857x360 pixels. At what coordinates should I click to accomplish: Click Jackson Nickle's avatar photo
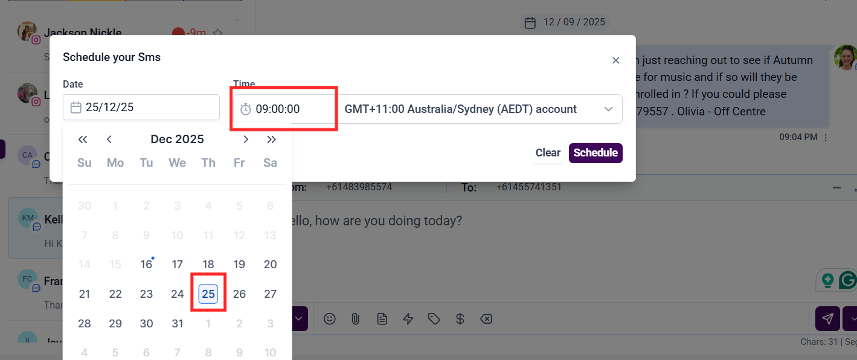(27, 31)
